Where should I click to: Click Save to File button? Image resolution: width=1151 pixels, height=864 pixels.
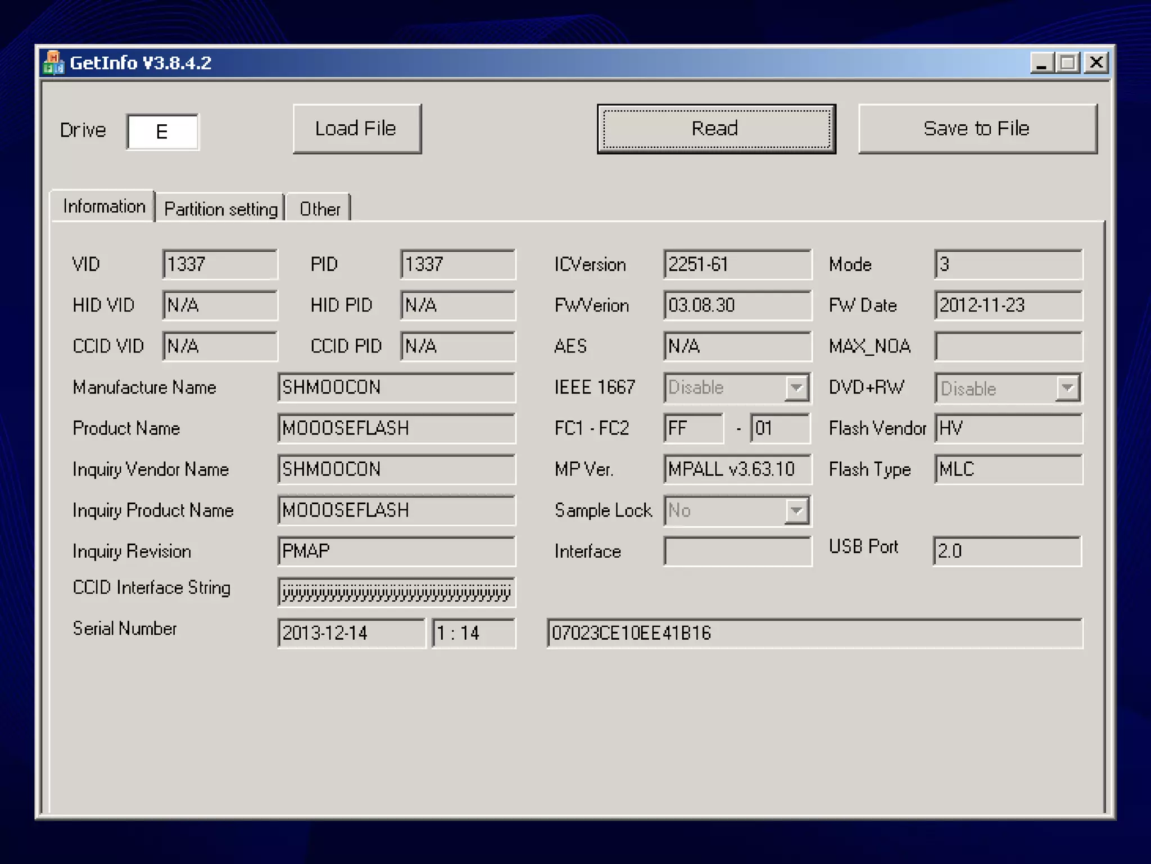tap(977, 129)
